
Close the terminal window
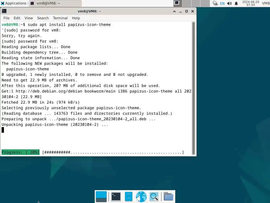[x=193, y=11]
